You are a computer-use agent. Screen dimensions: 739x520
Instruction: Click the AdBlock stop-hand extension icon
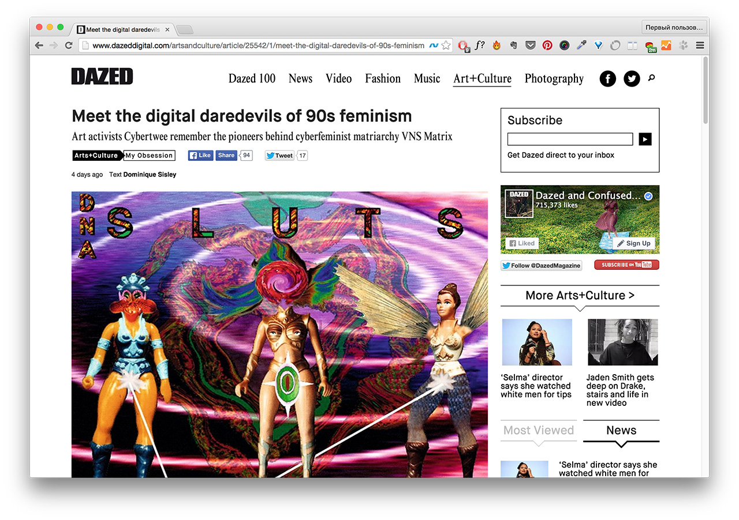[463, 46]
